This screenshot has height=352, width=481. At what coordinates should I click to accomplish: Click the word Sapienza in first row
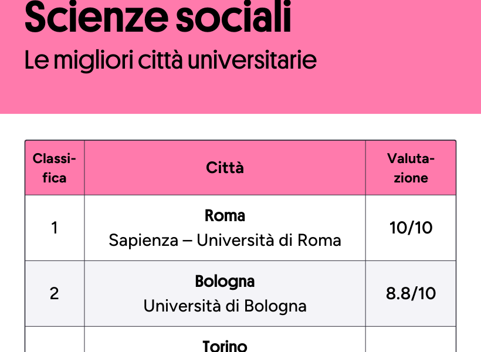coord(143,241)
